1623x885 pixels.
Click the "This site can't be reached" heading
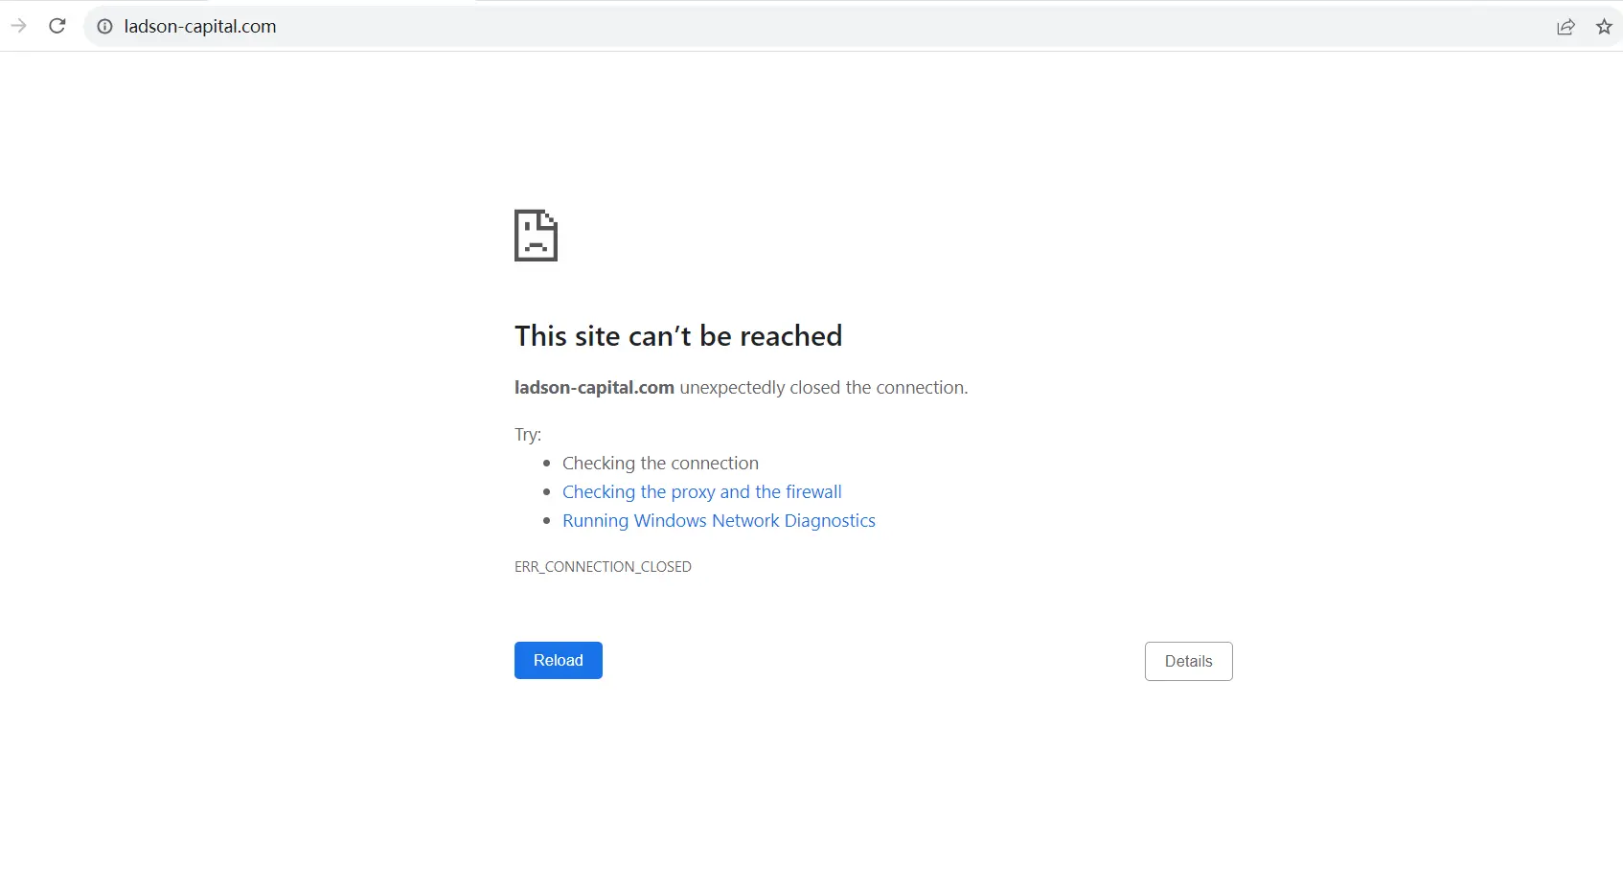pyautogui.click(x=678, y=336)
